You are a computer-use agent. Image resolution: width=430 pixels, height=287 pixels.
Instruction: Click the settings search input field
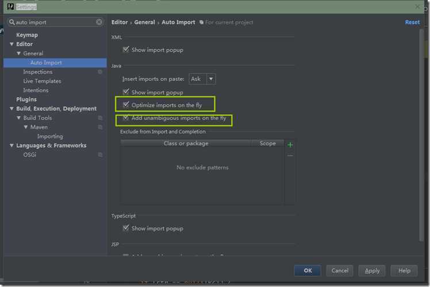click(x=55, y=22)
